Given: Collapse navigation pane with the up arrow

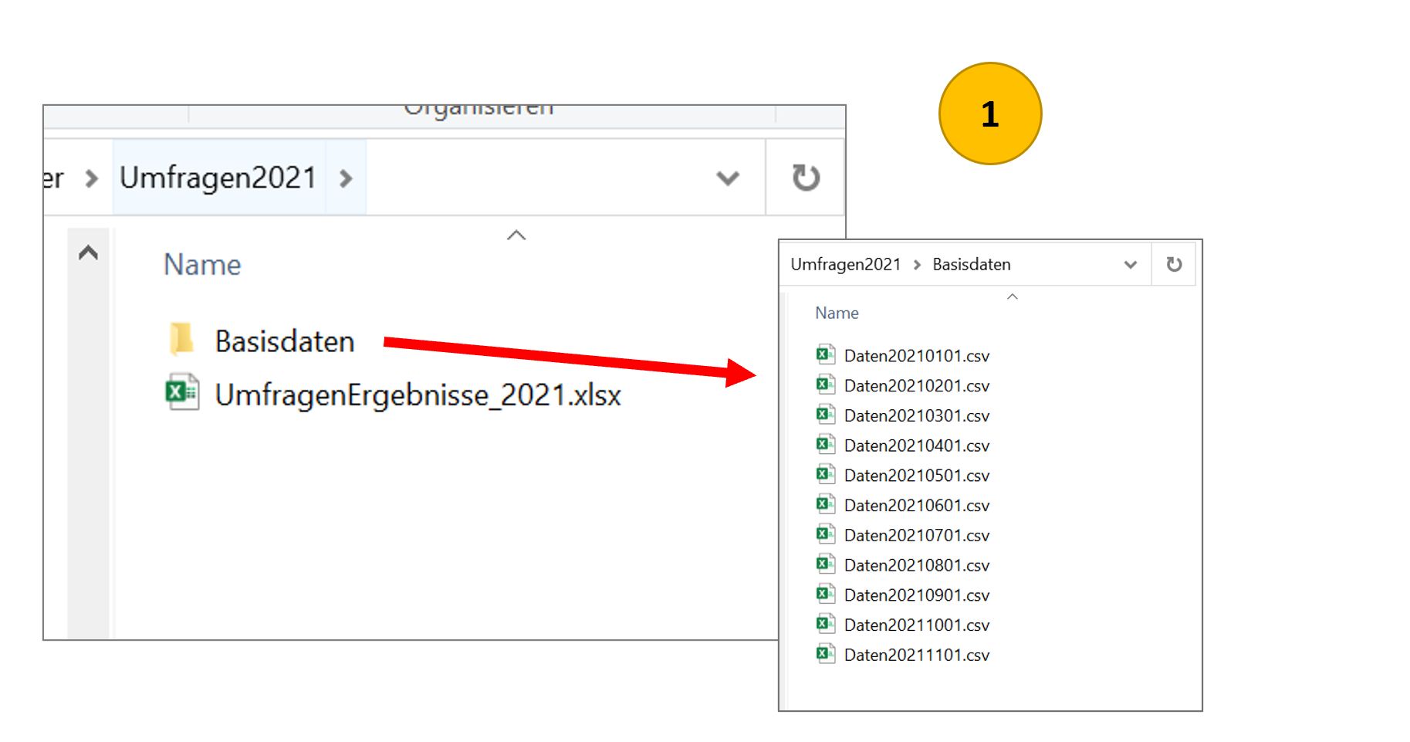Looking at the screenshot, I should click(x=88, y=252).
